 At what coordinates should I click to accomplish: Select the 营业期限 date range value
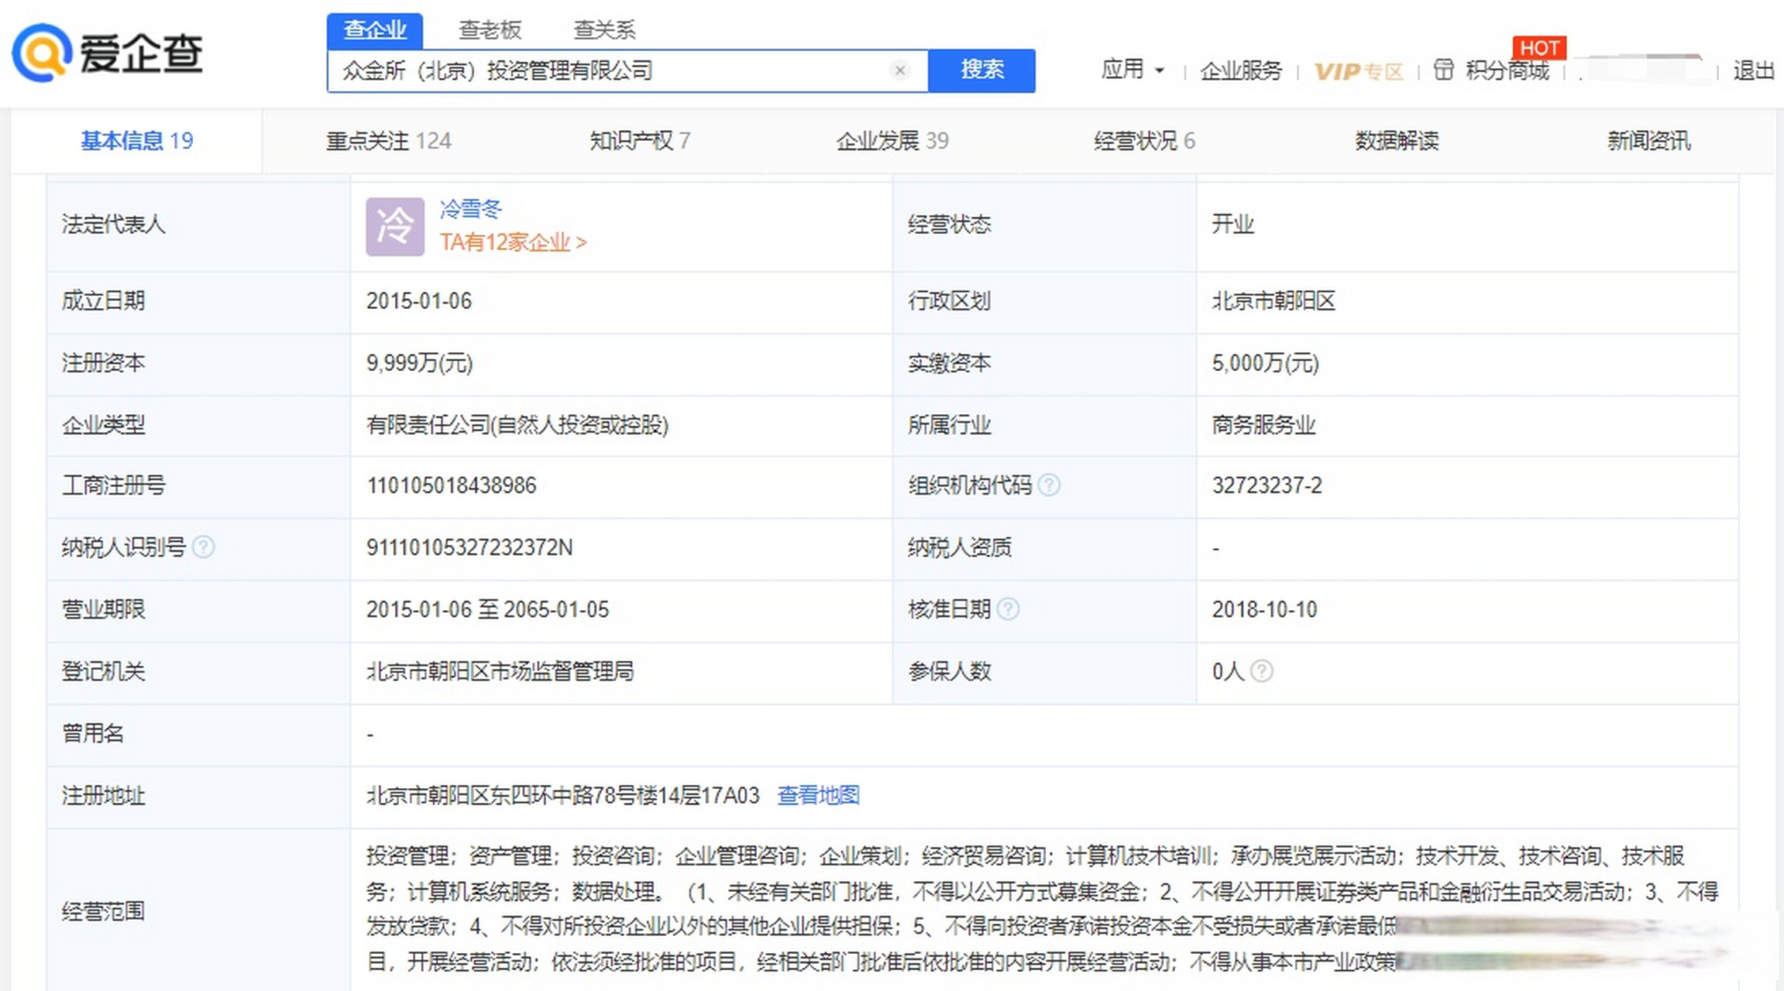[487, 609]
